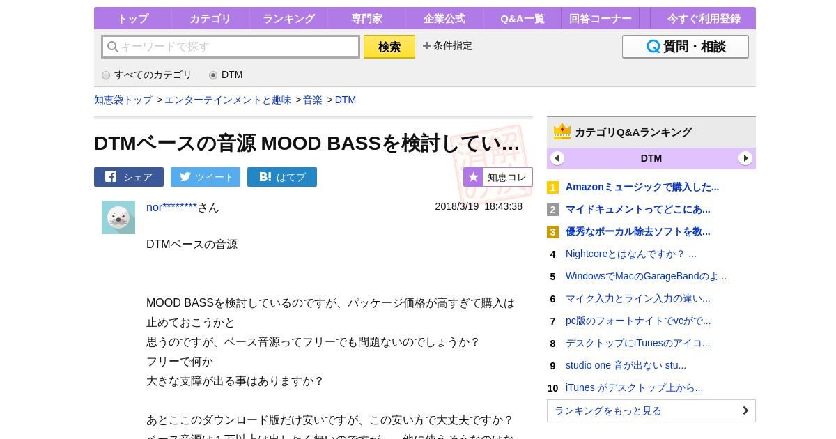Open the トップ navigation tab
The width and height of the screenshot is (836, 439).
coord(132,19)
